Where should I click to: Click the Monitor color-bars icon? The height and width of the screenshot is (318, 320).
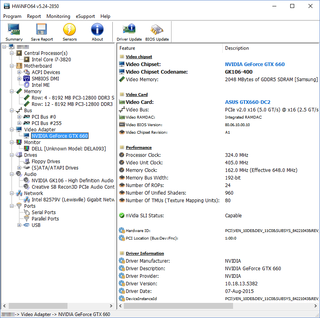click(x=19, y=142)
